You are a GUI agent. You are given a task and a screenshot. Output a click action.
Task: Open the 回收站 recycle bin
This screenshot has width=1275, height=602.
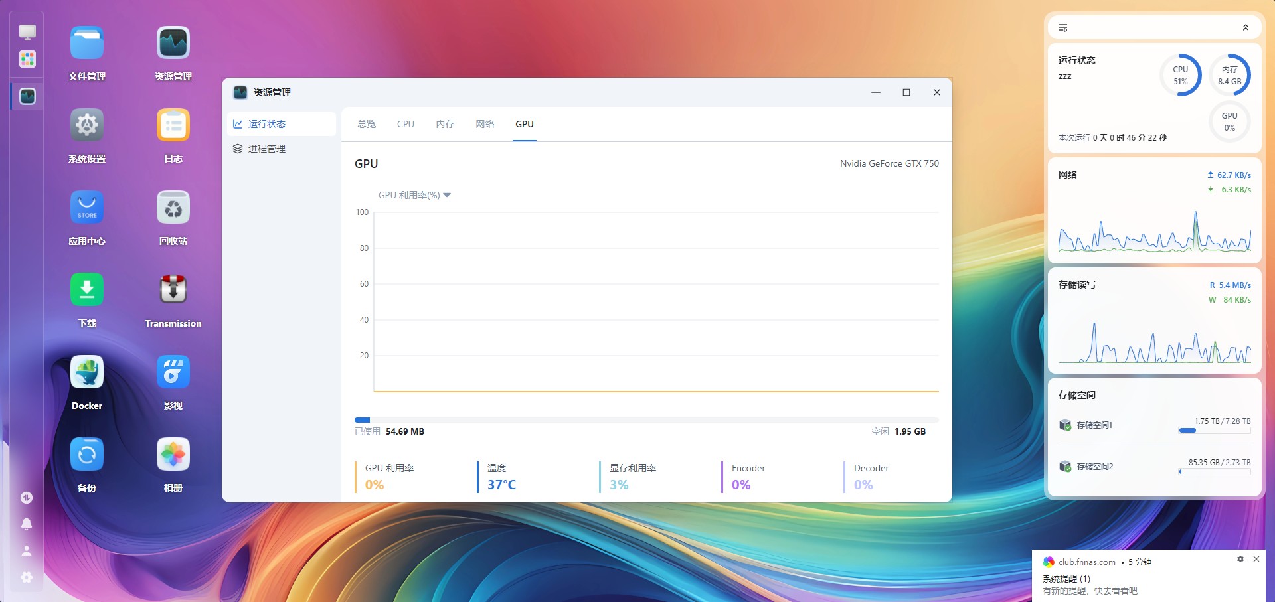pos(173,208)
